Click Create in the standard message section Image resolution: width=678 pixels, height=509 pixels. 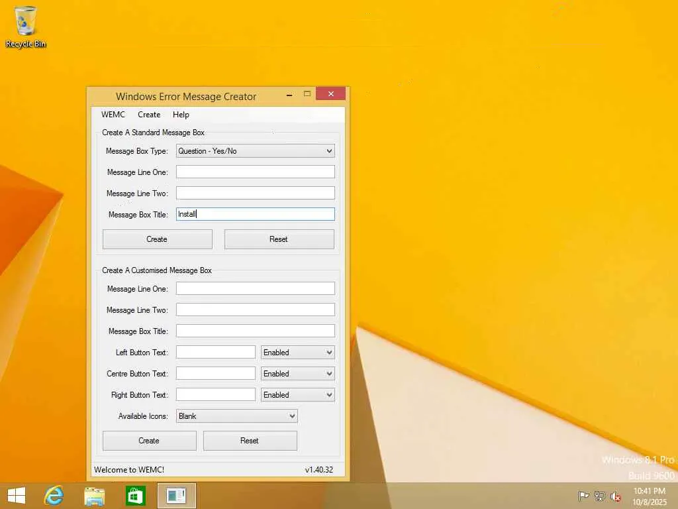coord(158,239)
